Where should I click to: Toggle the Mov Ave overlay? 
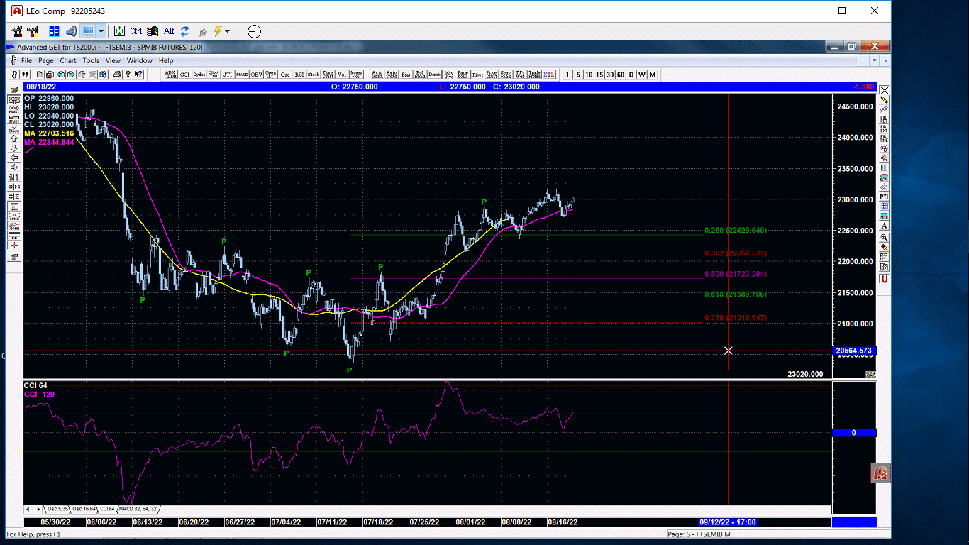tap(449, 75)
